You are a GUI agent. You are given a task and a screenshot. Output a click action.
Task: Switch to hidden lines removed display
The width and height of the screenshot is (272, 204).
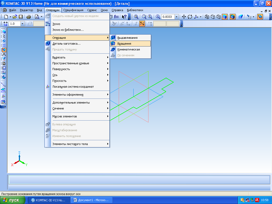coord(213,17)
